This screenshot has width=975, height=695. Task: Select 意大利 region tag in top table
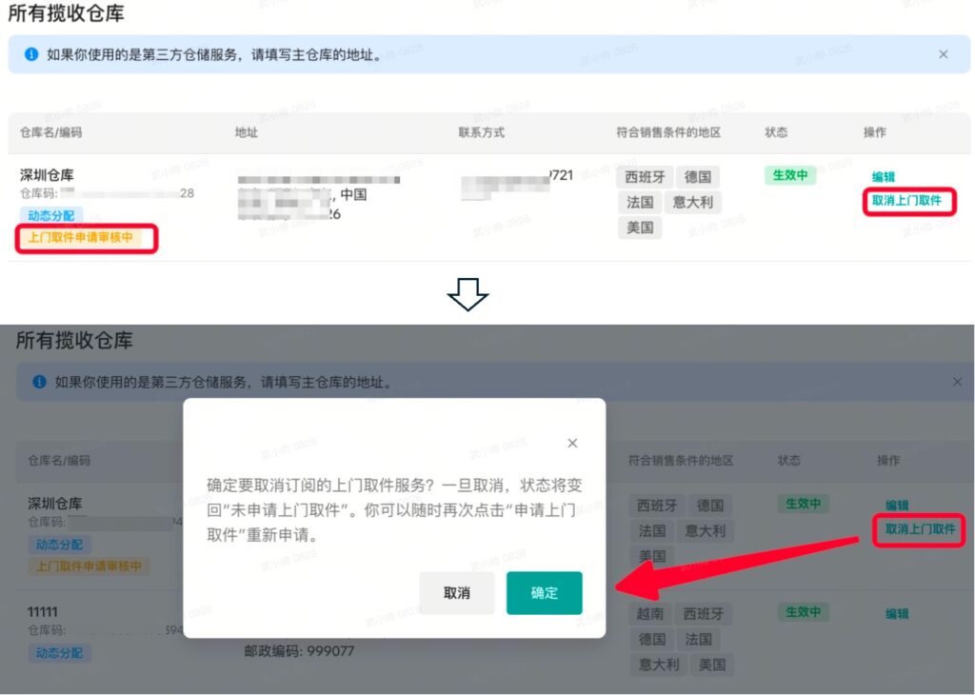pos(693,202)
